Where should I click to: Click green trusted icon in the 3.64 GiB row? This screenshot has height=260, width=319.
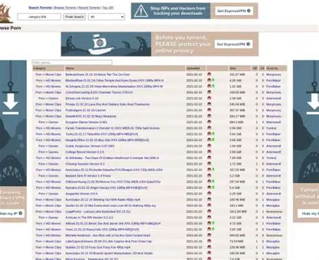(213, 134)
